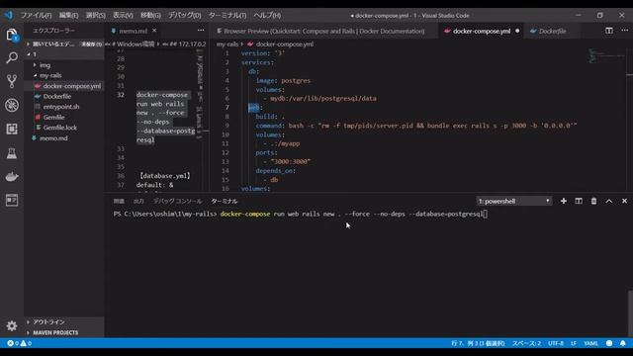This screenshot has height=356, width=633.
Task: Open Gemfile in the explorer tree
Action: 63,117
